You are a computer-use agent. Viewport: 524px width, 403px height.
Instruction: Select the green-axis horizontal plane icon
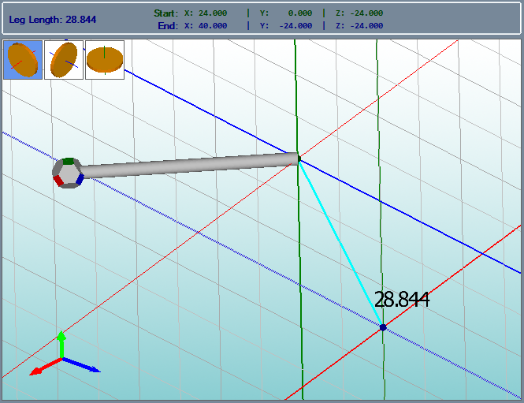105,60
